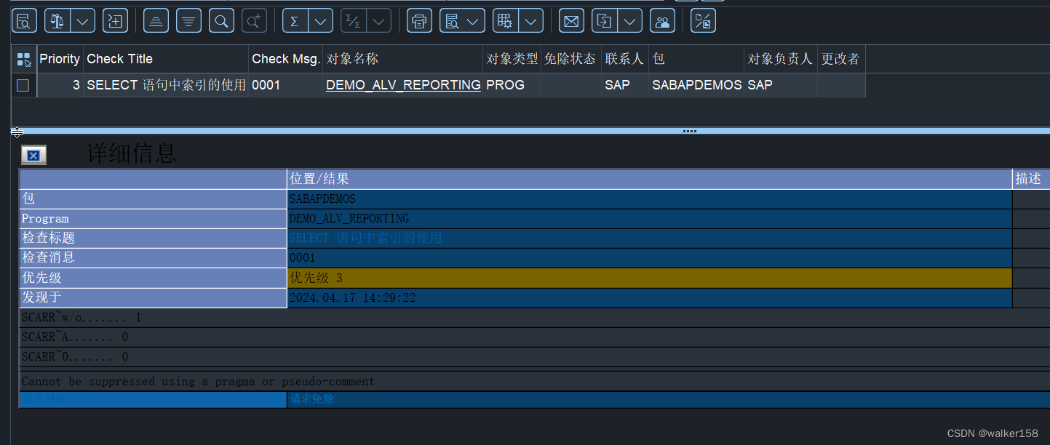Display totals using the sigma icon

(295, 20)
